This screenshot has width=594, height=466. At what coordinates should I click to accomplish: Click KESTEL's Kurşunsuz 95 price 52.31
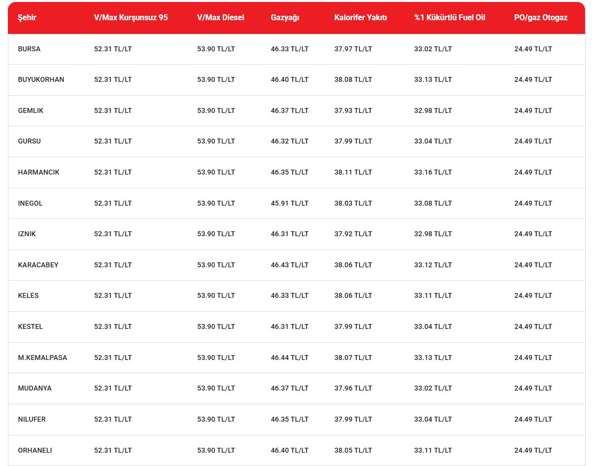(113, 326)
